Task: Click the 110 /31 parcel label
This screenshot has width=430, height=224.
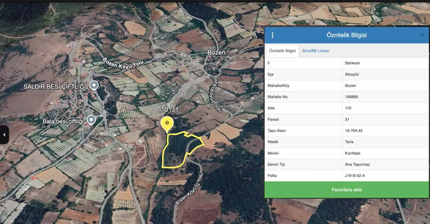Action: click(x=168, y=110)
